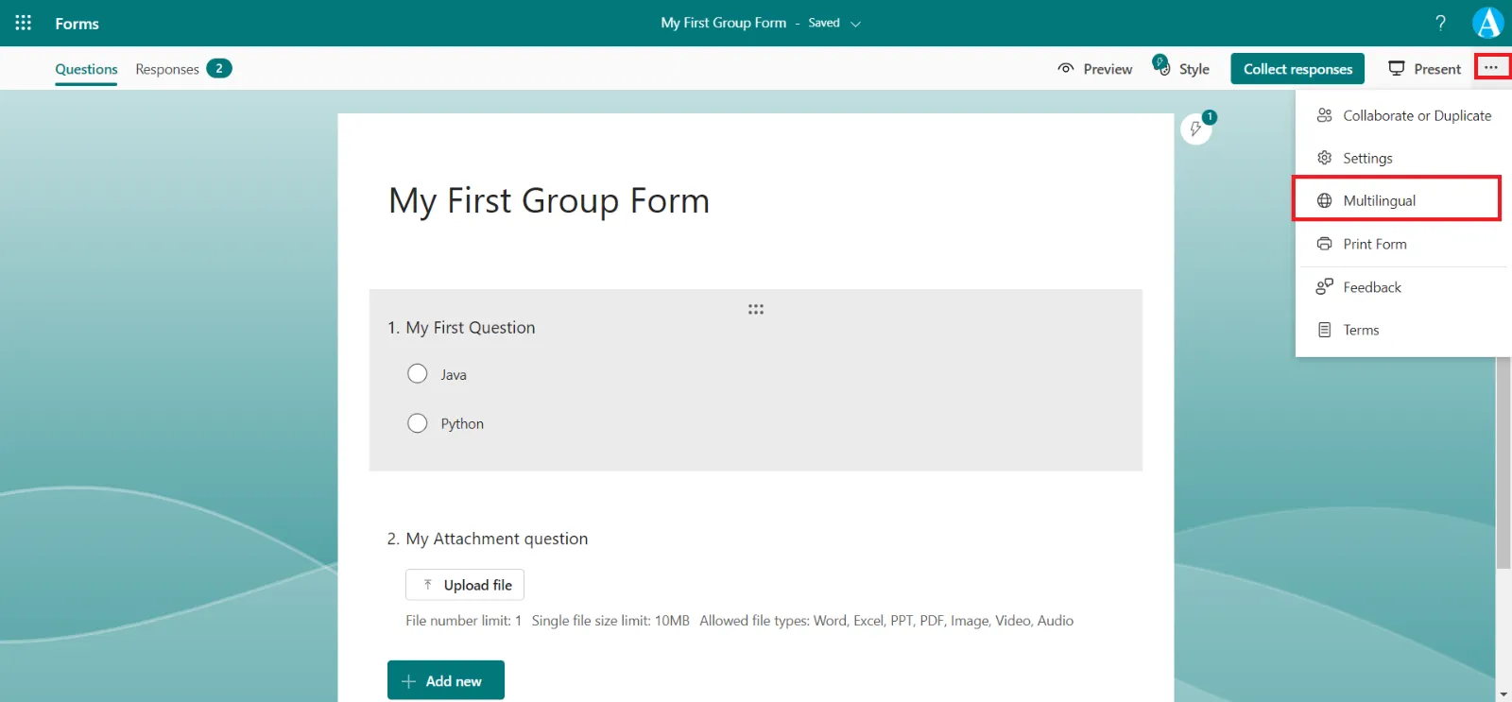Click the Terms document icon
This screenshot has width=1512, height=702.
click(x=1325, y=330)
